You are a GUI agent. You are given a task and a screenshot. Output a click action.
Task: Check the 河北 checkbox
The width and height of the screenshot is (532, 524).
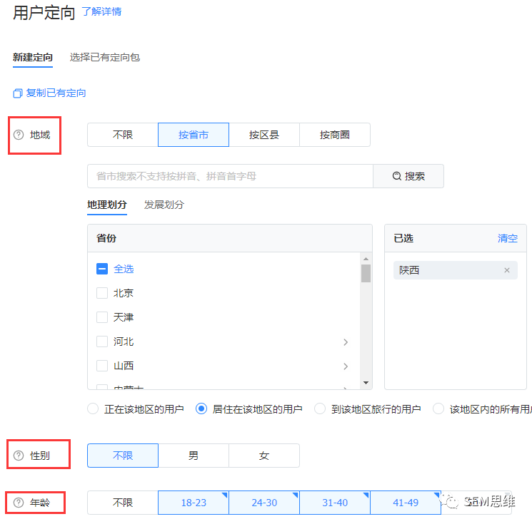(102, 341)
